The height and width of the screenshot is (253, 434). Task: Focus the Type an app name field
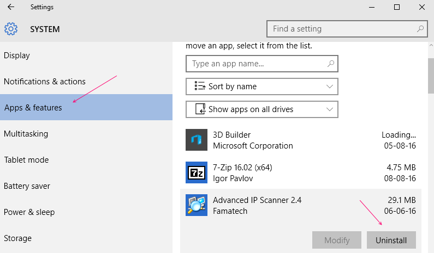point(262,64)
